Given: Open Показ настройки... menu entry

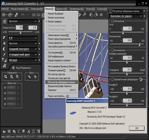Looking at the screenshot, I should [61, 96].
